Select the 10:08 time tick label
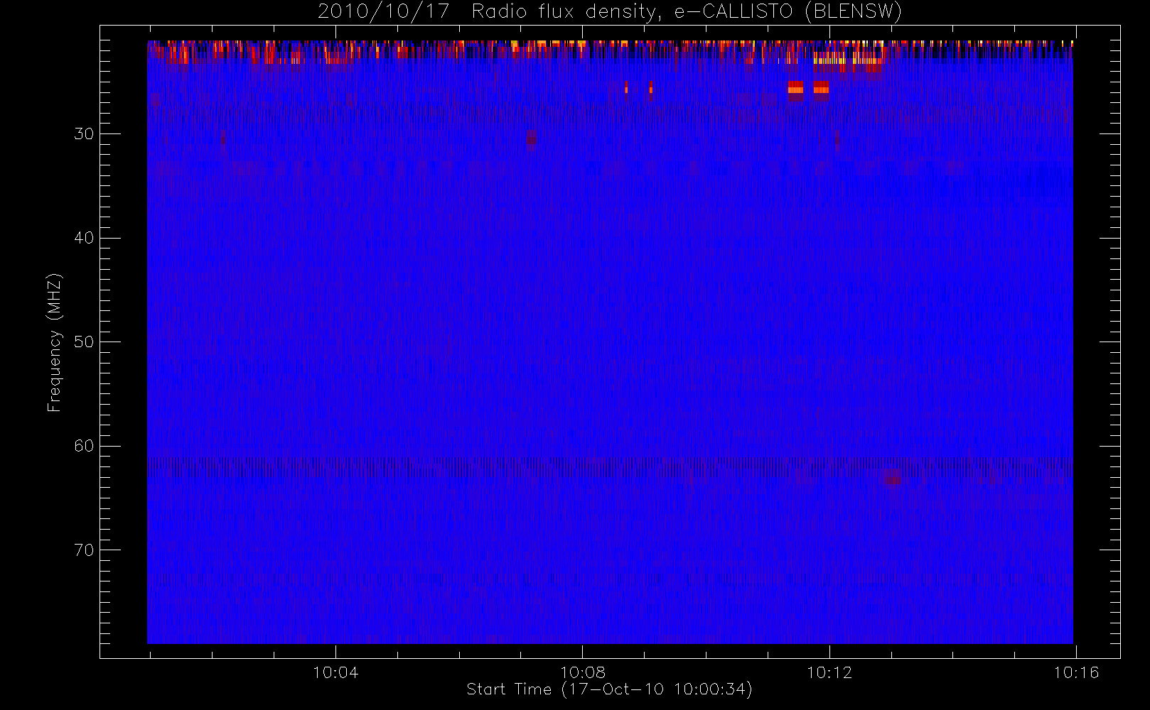The width and height of the screenshot is (1150, 710). click(x=582, y=672)
